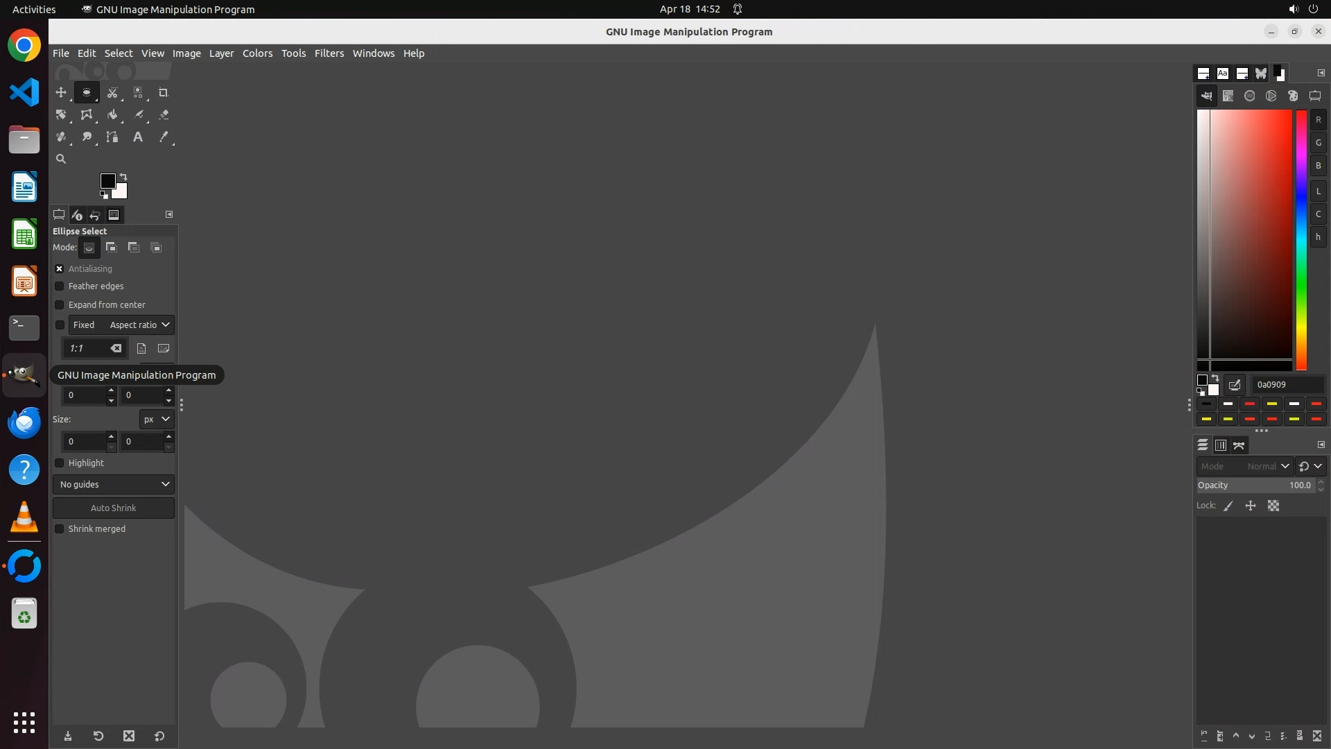Select the Zoom magnifier tool
The width and height of the screenshot is (1331, 749).
click(x=61, y=159)
